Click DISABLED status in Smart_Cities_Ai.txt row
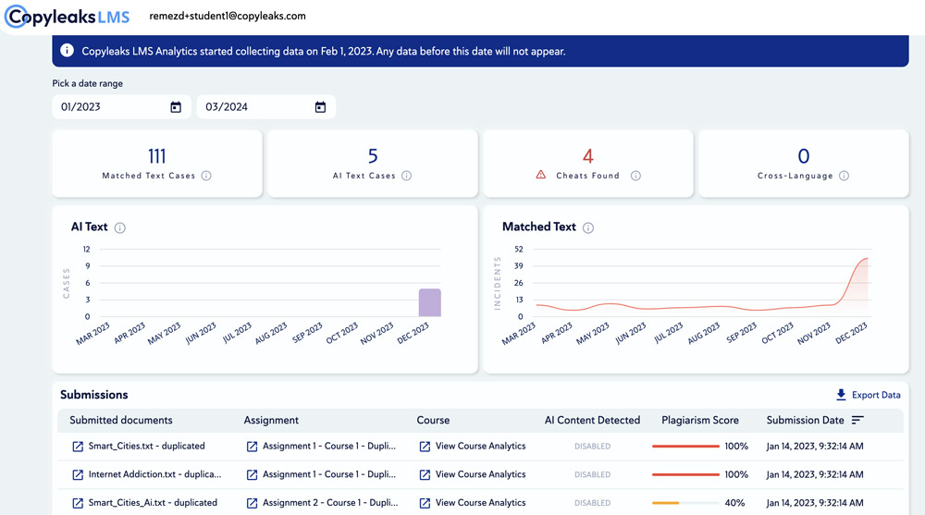 coord(592,503)
